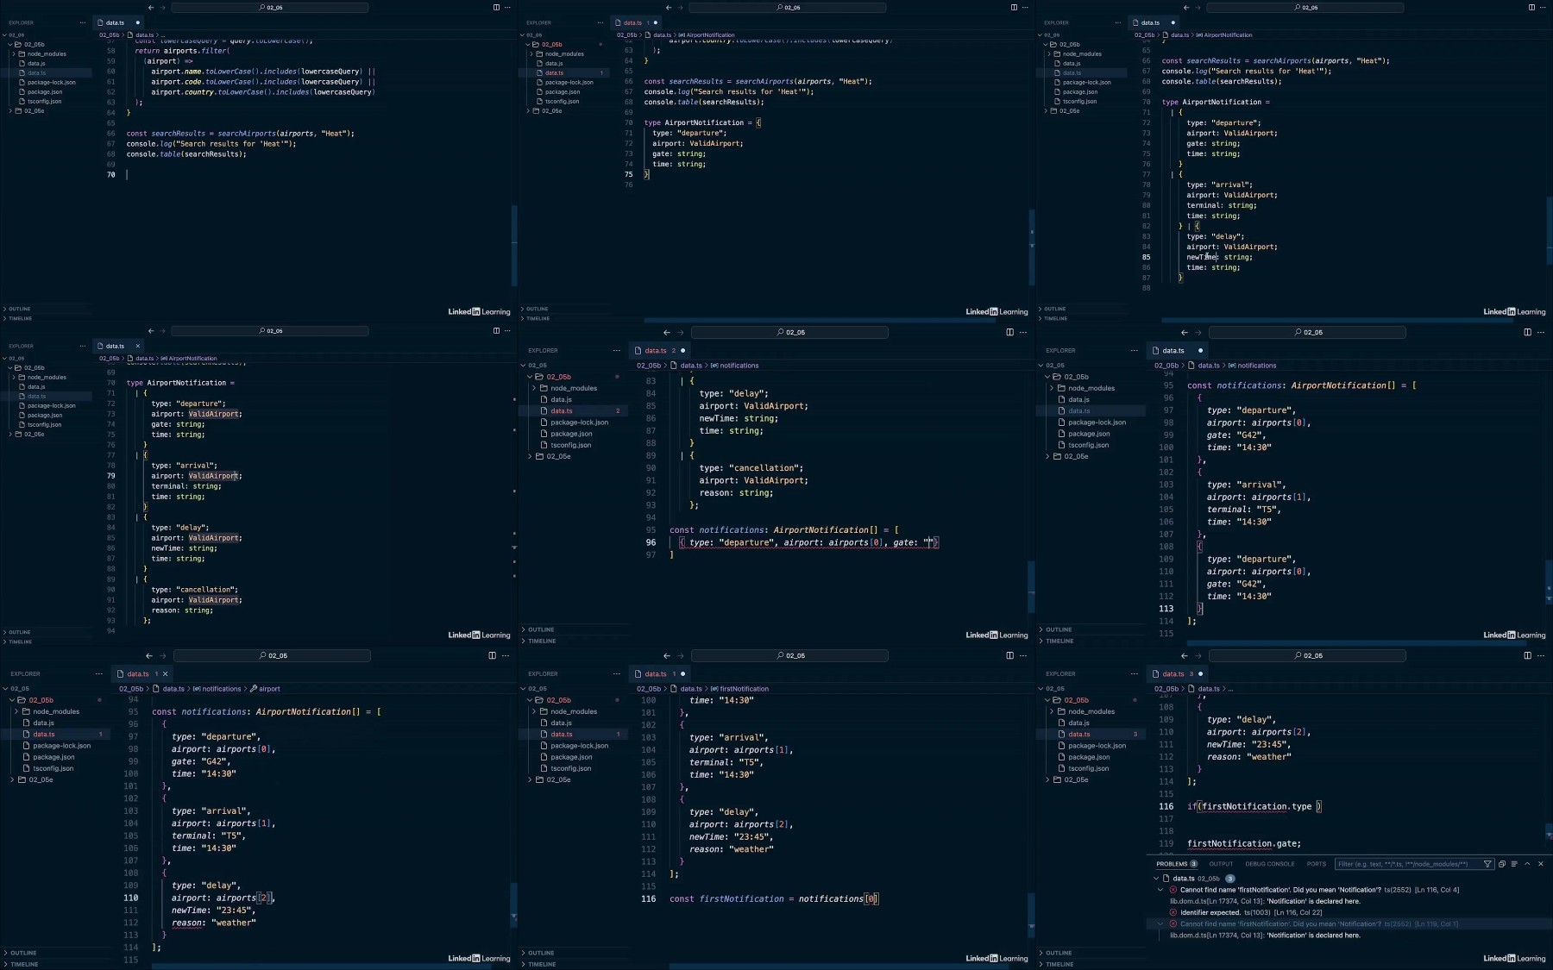Close the bottom Problems panel
The height and width of the screenshot is (970, 1553).
tap(1540, 864)
